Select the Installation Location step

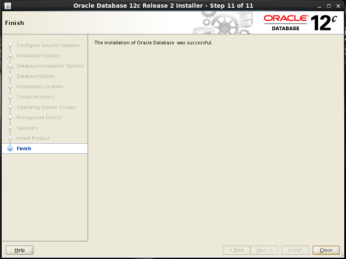[40, 86]
